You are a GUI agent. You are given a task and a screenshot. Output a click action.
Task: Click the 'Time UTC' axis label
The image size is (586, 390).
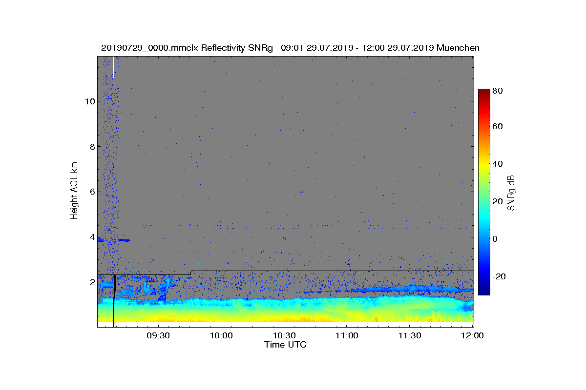[x=286, y=345]
